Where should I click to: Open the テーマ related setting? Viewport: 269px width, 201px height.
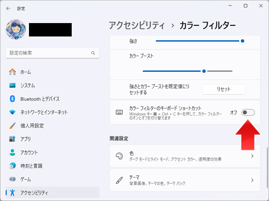point(185,180)
